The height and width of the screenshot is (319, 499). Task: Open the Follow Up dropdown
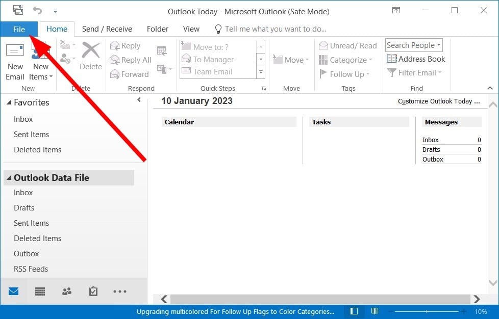pyautogui.click(x=344, y=74)
